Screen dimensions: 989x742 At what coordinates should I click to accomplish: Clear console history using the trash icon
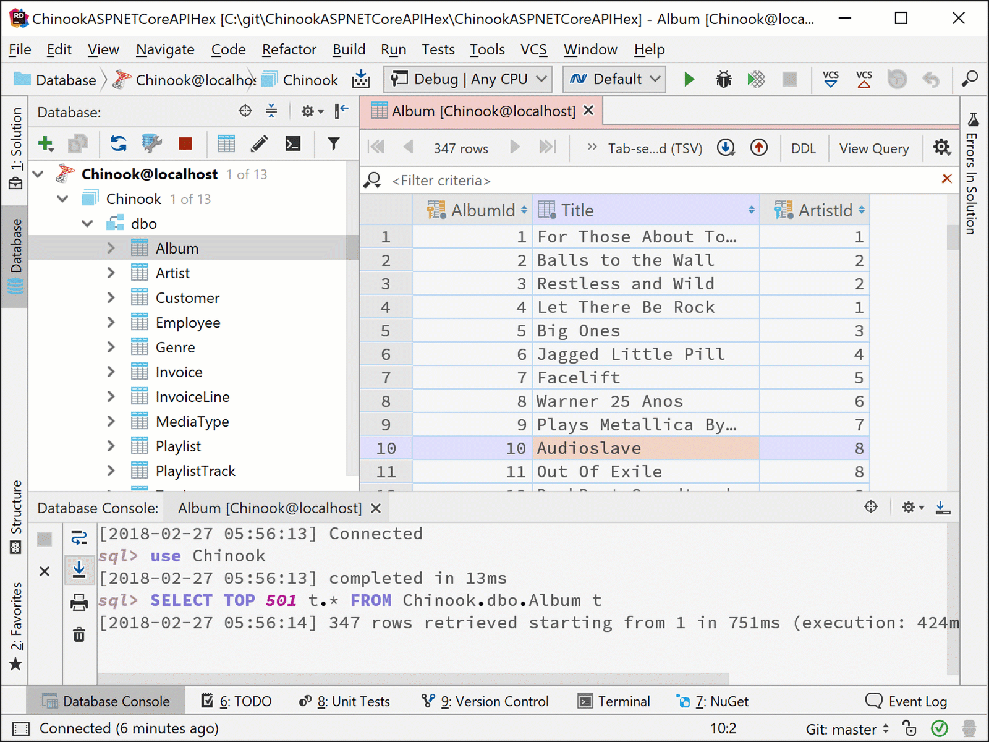79,634
